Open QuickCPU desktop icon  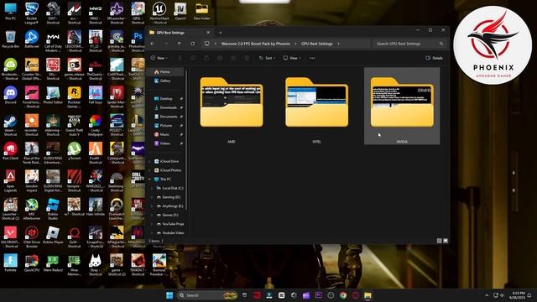pos(32,263)
